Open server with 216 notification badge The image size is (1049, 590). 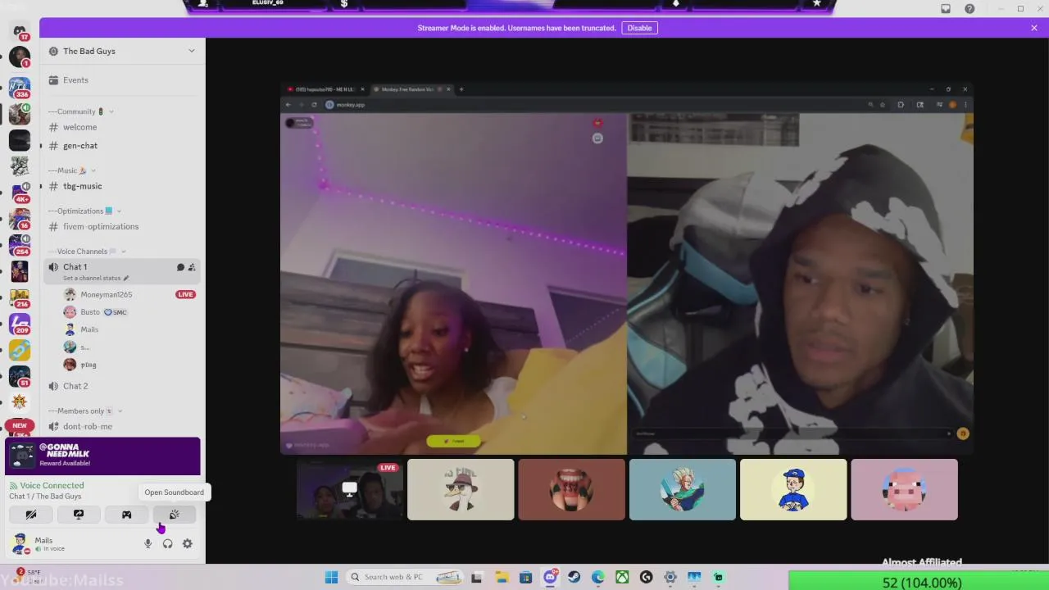click(x=20, y=297)
